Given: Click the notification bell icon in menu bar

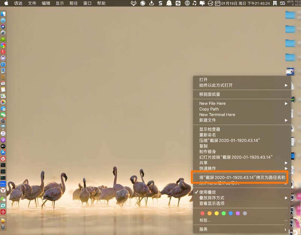Looking at the screenshot, I should coord(168,3).
